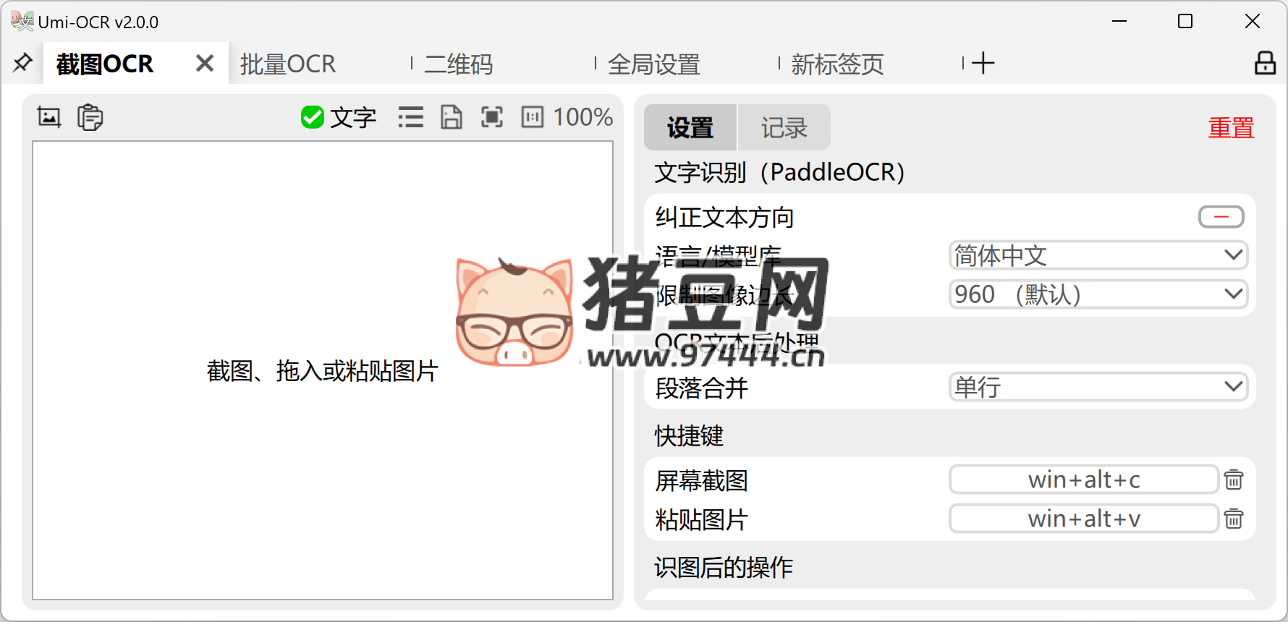Click the red 重置 reset button
This screenshot has height=622, width=1288.
tap(1230, 128)
